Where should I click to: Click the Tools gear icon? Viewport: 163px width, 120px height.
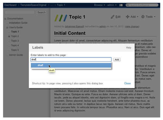pos(143,17)
